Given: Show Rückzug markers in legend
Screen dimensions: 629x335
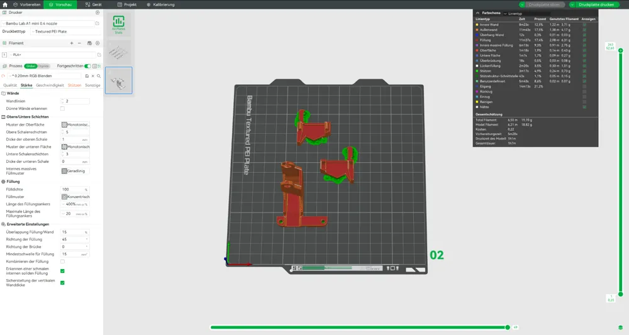Looking at the screenshot, I should [x=584, y=91].
